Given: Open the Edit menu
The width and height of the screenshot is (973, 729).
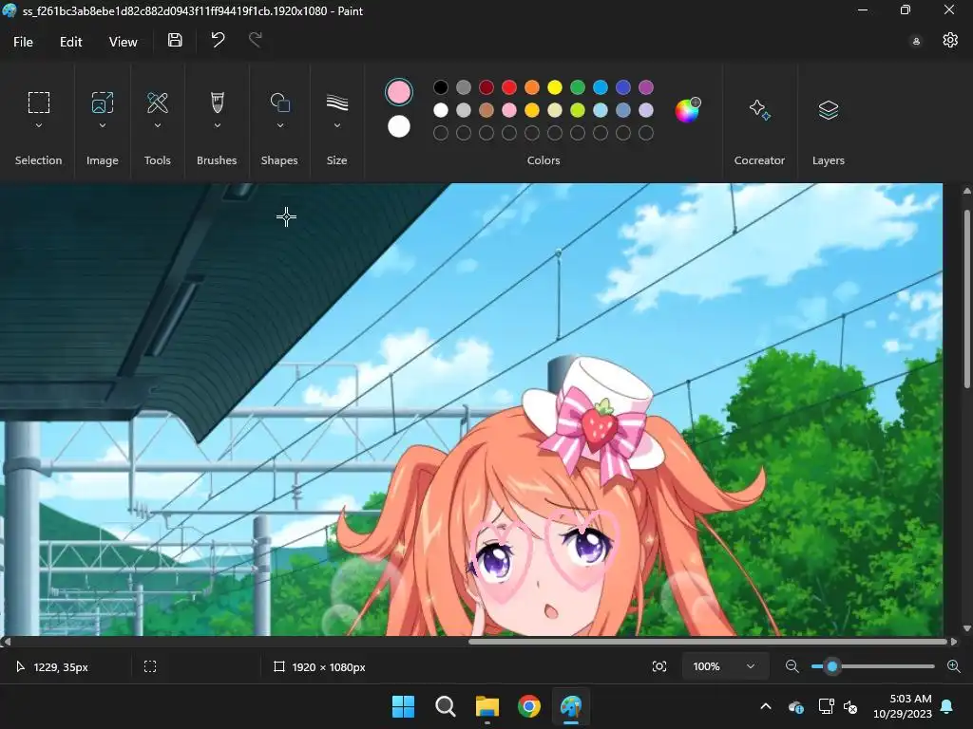Looking at the screenshot, I should click(70, 42).
